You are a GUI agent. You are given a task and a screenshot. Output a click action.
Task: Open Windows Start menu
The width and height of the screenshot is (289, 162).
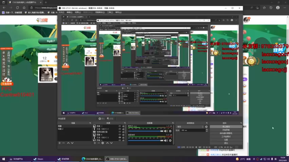coord(4,159)
